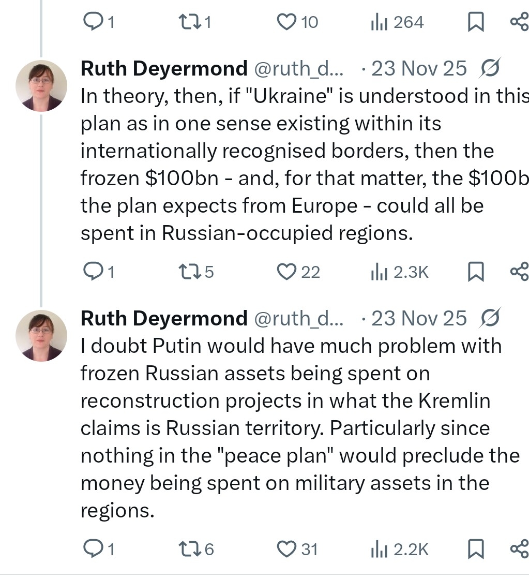Bookmark the 'In theory, then' tweet
This screenshot has width=529, height=579.
click(x=475, y=272)
